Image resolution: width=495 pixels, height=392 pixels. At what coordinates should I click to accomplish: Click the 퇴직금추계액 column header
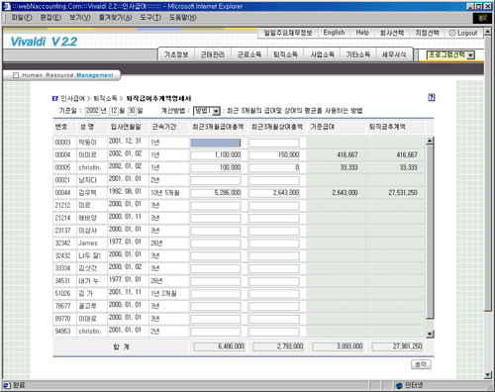(387, 127)
